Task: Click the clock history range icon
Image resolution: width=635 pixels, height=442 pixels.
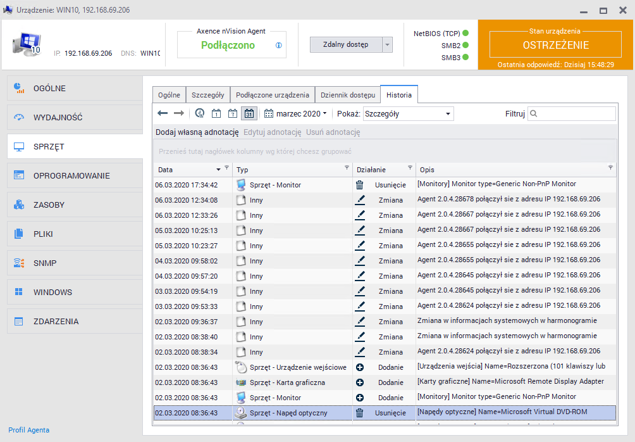Action: [x=200, y=113]
